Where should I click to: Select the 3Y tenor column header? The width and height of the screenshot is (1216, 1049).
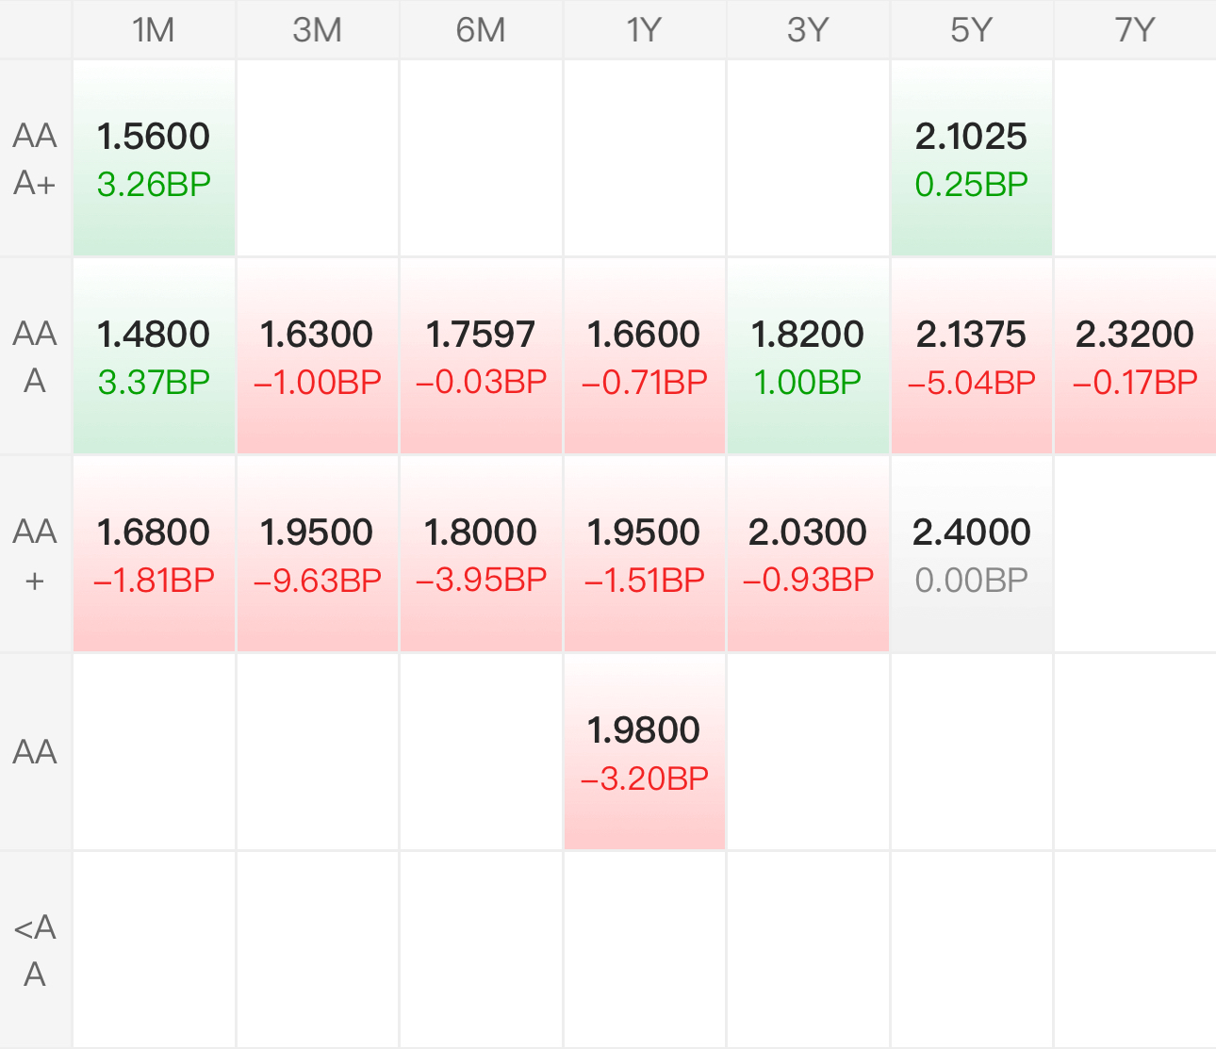(x=808, y=30)
